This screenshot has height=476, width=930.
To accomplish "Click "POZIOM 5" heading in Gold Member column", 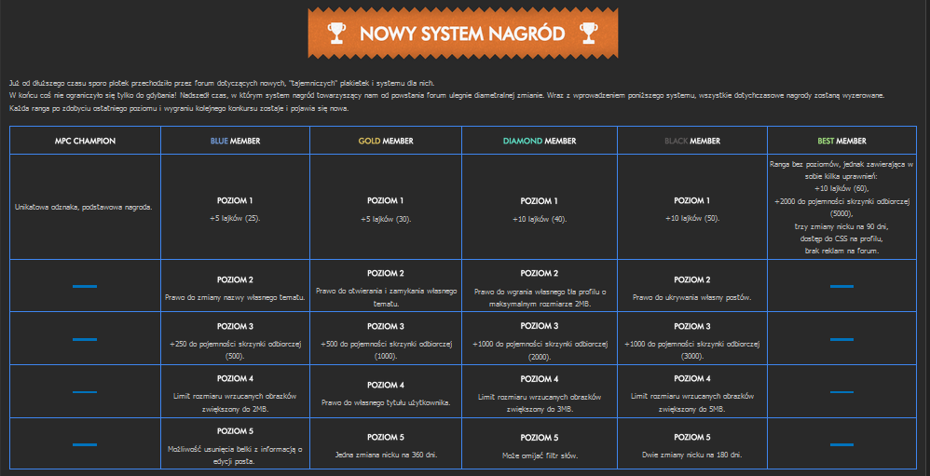I will 386,438.
